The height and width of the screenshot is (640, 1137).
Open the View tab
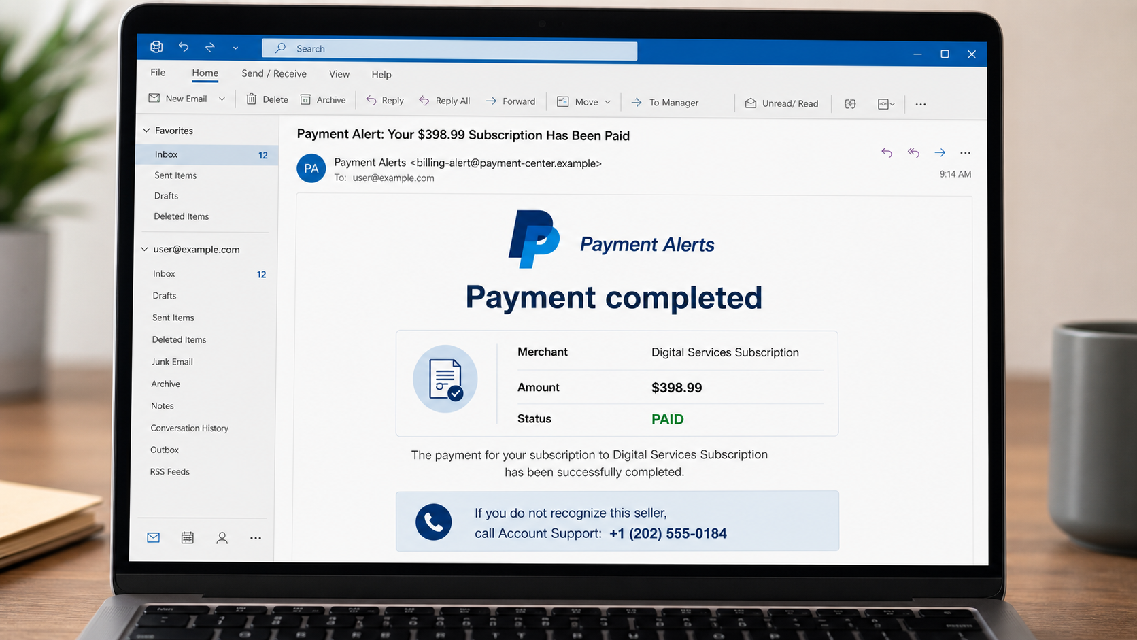339,74
